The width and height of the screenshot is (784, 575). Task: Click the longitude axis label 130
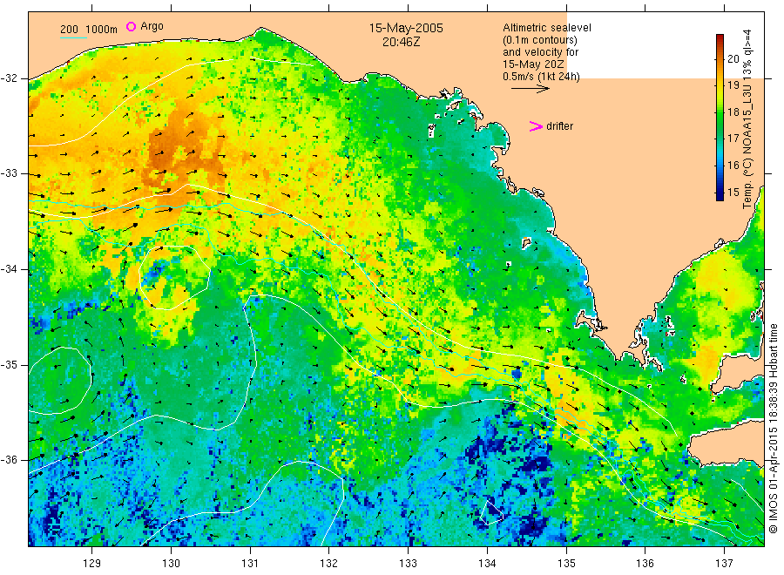pos(171,564)
